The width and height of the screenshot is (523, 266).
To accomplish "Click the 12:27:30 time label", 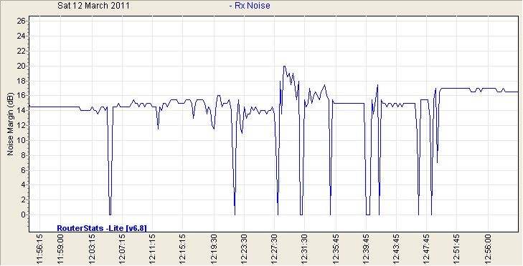I will 274,250.
